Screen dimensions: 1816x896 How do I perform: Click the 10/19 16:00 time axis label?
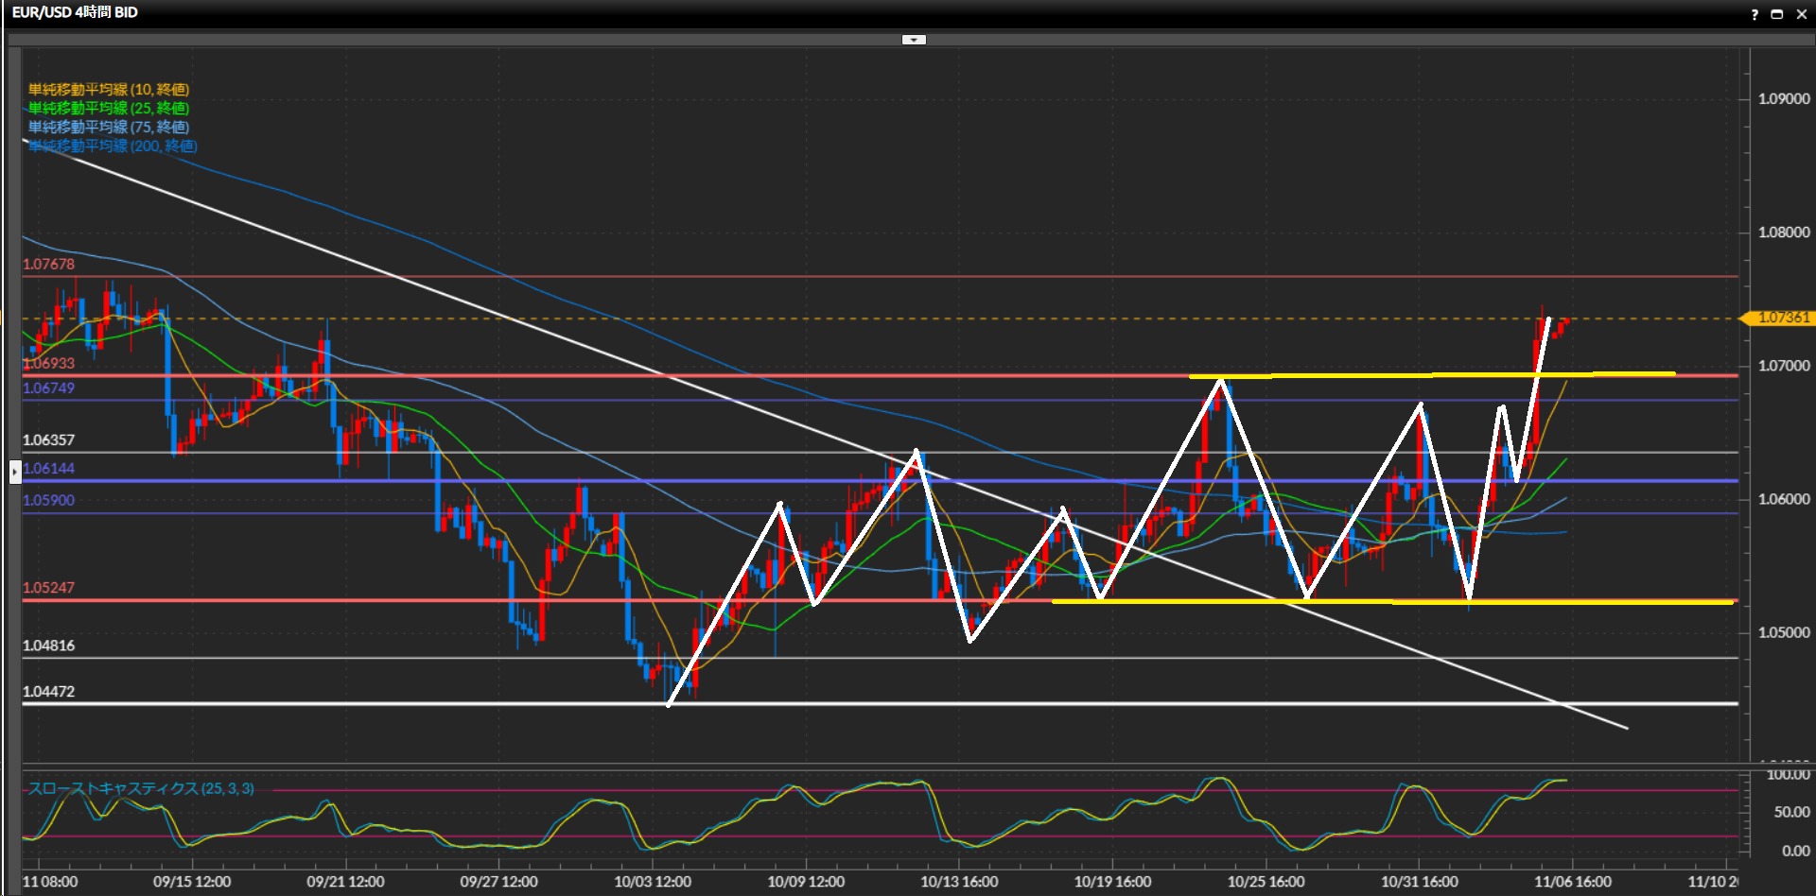pos(1112,881)
